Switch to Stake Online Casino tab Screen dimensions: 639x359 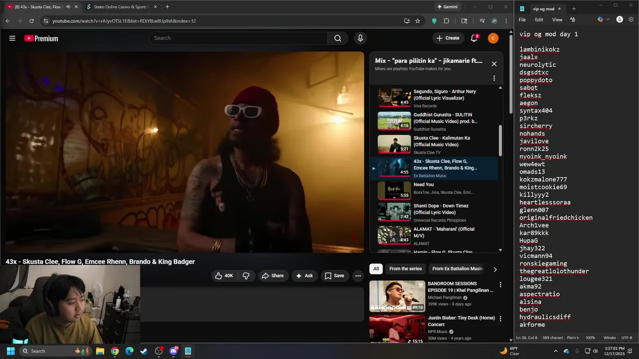click(121, 7)
